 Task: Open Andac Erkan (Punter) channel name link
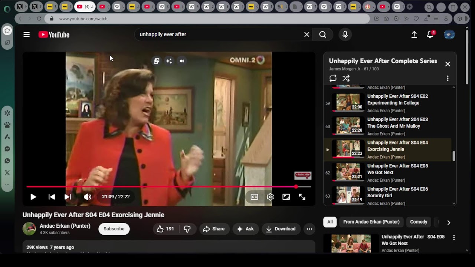coord(65,226)
